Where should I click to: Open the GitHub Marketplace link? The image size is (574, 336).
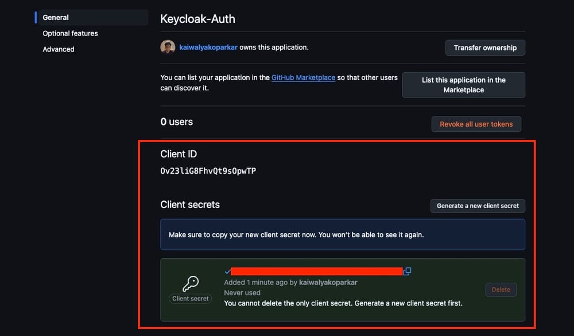[x=303, y=77]
